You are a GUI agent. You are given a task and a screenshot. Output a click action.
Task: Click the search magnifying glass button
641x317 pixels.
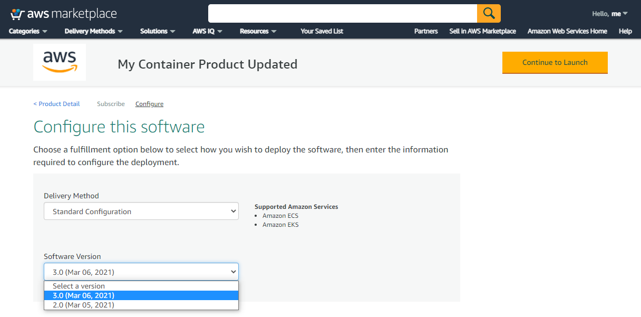[489, 13]
